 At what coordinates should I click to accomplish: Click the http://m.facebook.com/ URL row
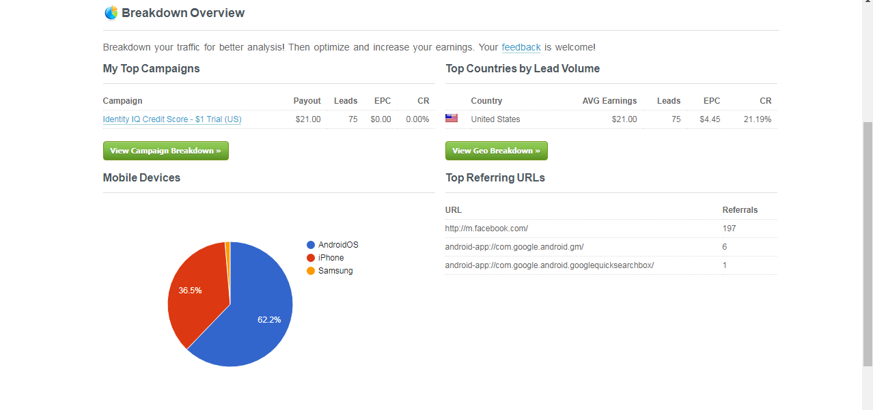(611, 229)
